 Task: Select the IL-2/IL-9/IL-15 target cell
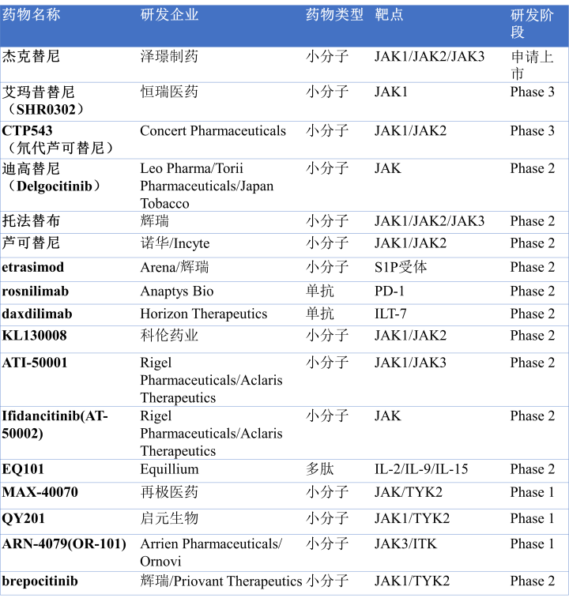[421, 469]
